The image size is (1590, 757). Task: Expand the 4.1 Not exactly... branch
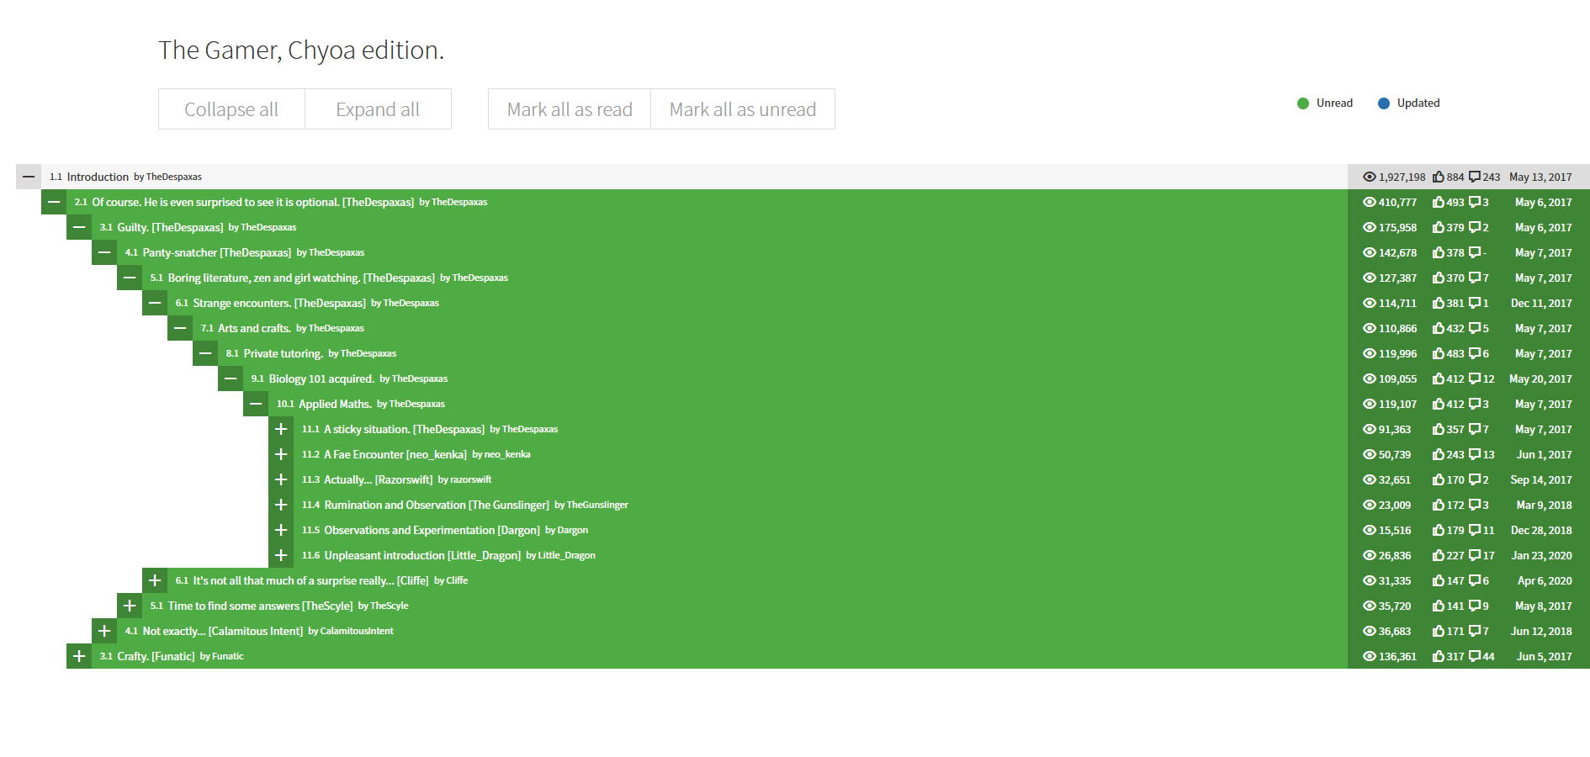tap(104, 631)
